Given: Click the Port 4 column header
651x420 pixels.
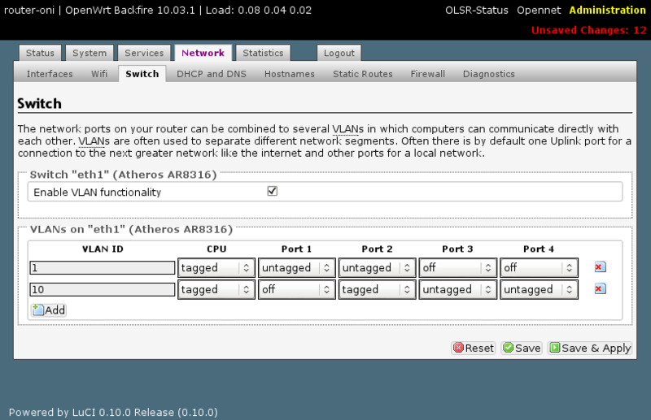Looking at the screenshot, I should [x=539, y=249].
